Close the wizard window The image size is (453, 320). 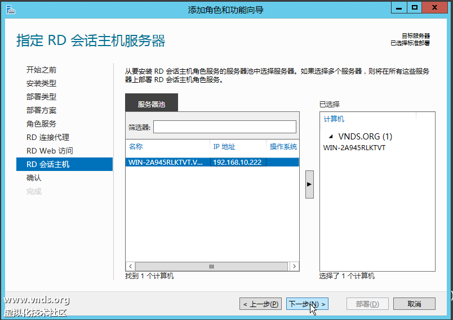(434, 8)
